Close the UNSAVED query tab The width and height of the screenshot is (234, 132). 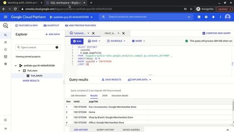pyautogui.click(x=93, y=33)
